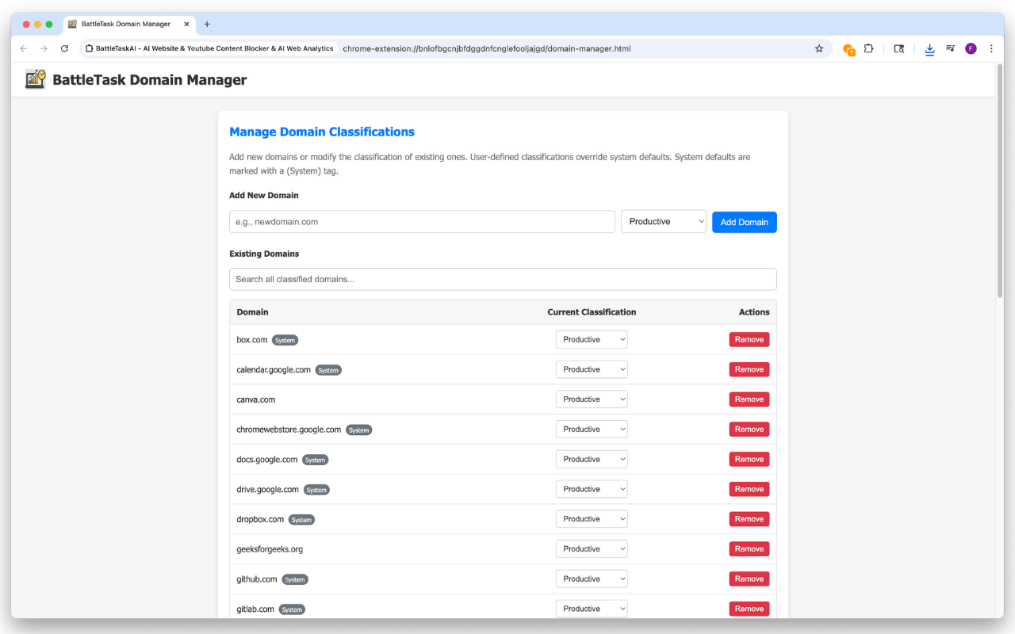Open classification dropdown for calendar.google.com
Image resolution: width=1015 pixels, height=634 pixels.
(x=592, y=369)
